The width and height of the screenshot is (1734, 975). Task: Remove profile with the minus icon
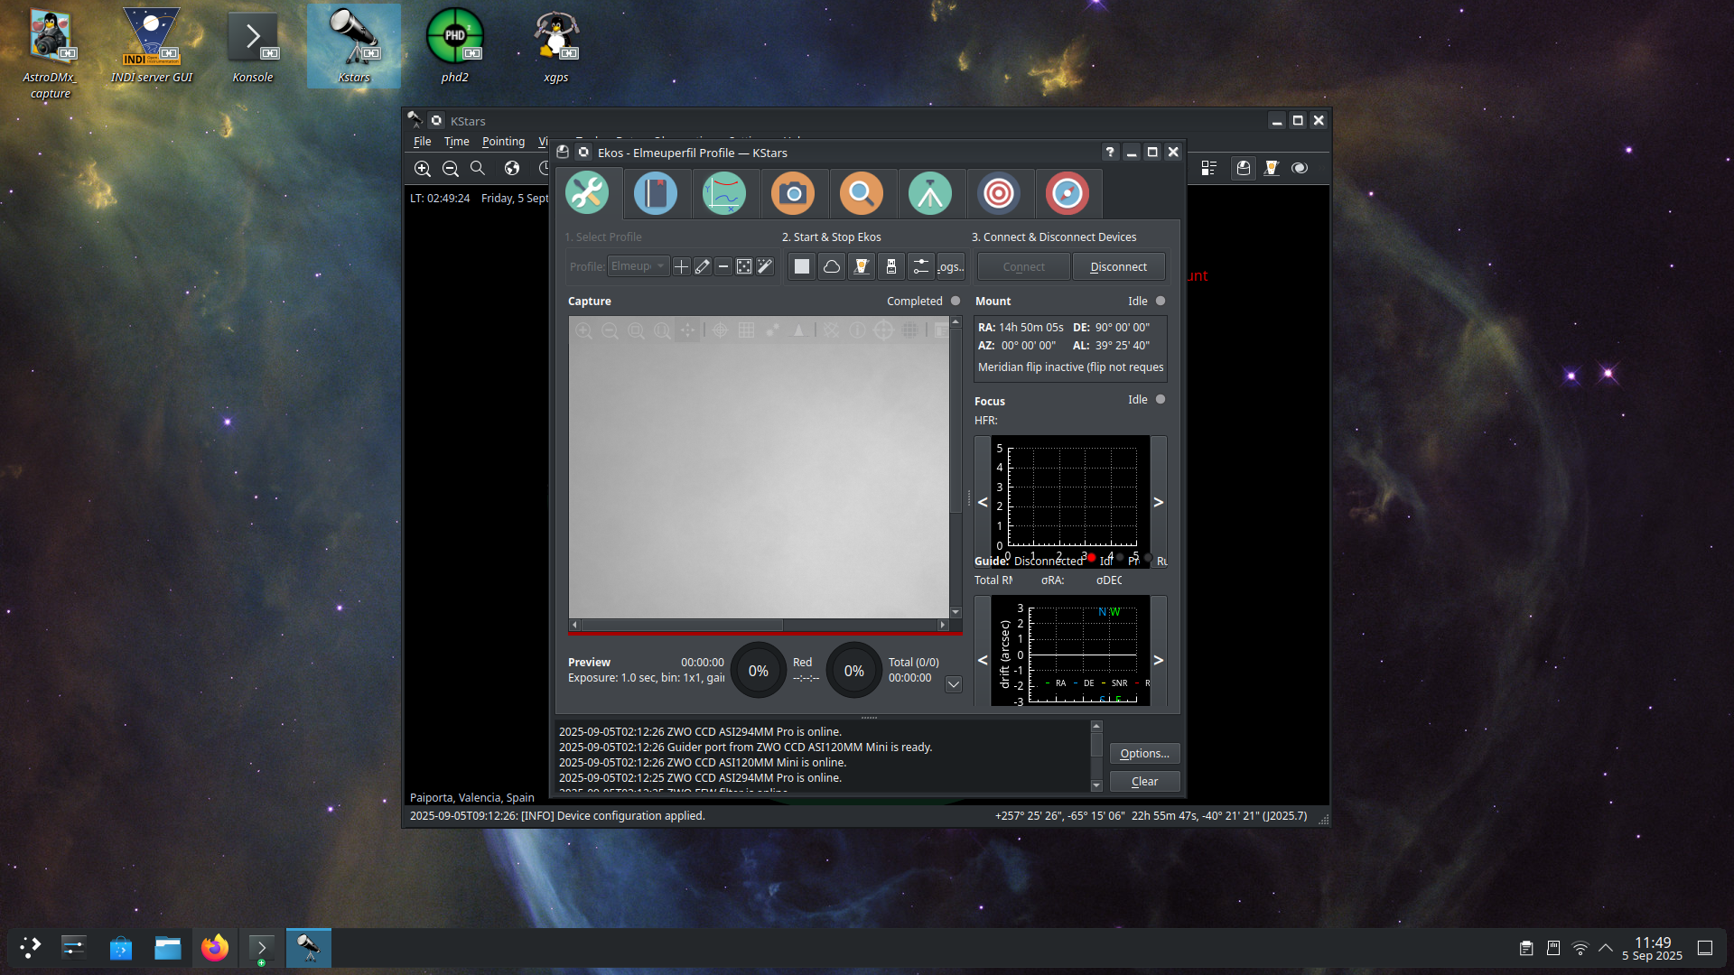723,266
